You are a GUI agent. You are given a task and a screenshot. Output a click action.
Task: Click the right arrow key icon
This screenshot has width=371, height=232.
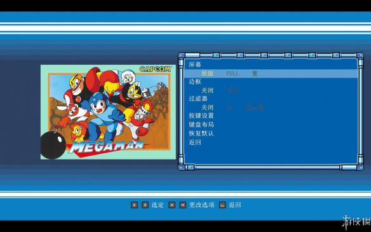pos(183,205)
